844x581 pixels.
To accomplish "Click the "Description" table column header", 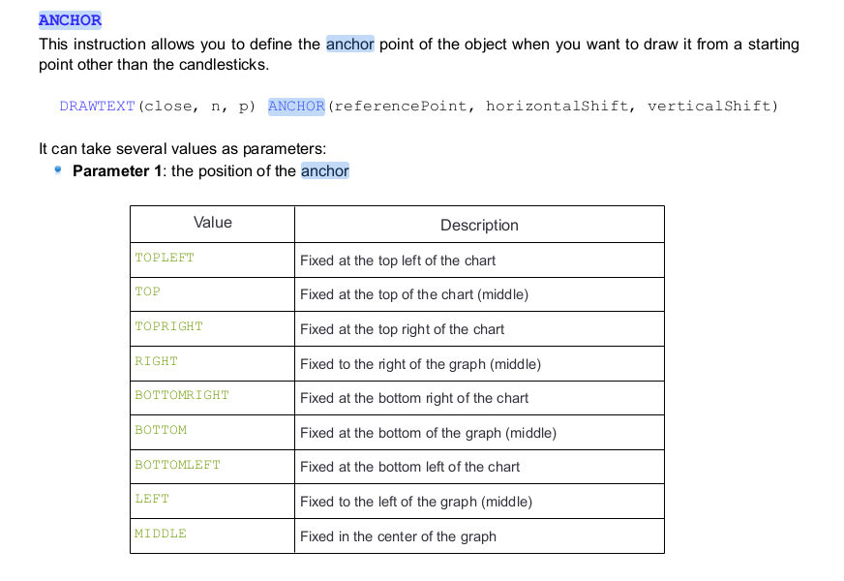I will pos(479,225).
